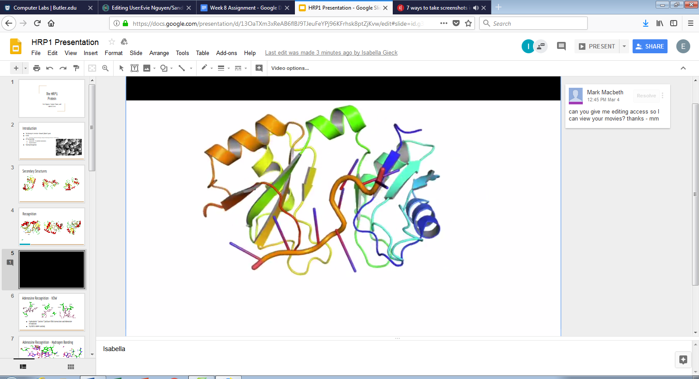Switch to grid view of slides
The image size is (699, 379).
click(71, 367)
